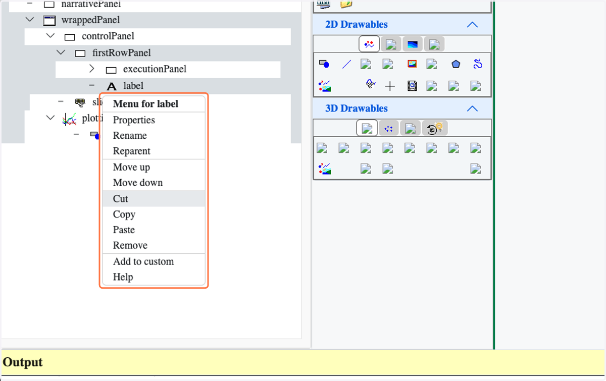Select the executionPanel tree item
The height and width of the screenshot is (381, 606).
pos(155,69)
